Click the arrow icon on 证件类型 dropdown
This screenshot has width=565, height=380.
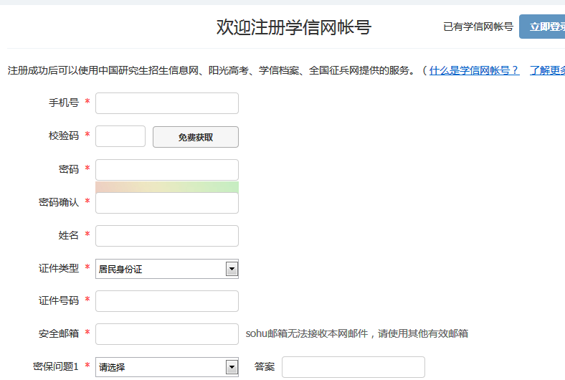232,269
